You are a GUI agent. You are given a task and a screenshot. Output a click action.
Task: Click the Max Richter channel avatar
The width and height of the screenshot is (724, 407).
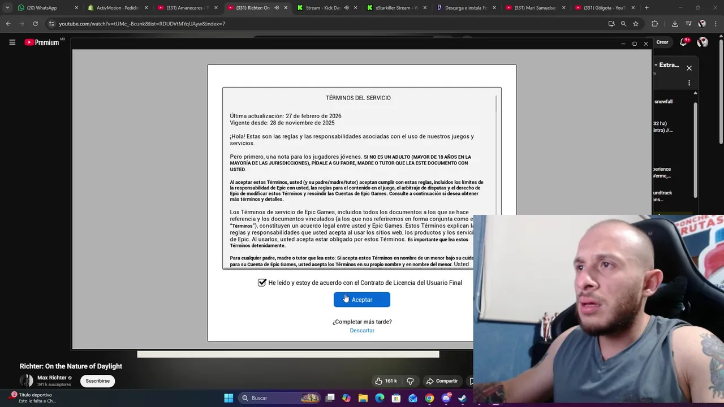pos(27,381)
